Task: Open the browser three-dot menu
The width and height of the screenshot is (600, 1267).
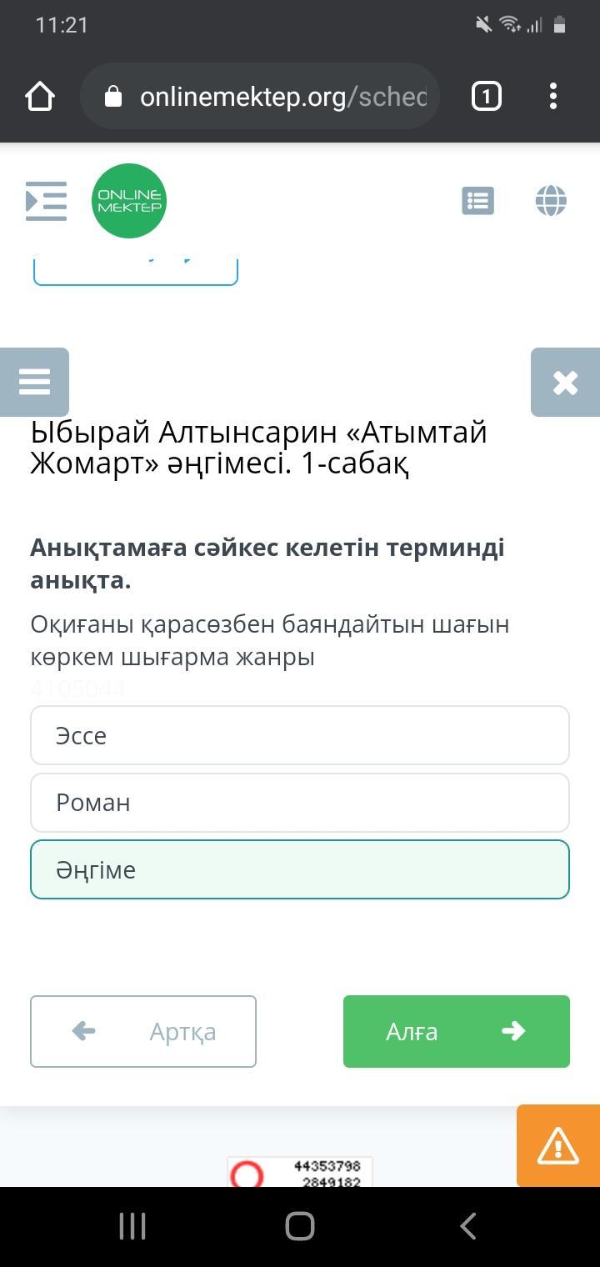Action: point(553,97)
